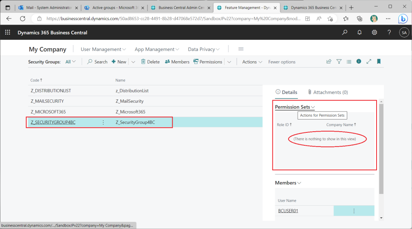
Task: Open the hamburger more navigation menu
Action: [241, 49]
